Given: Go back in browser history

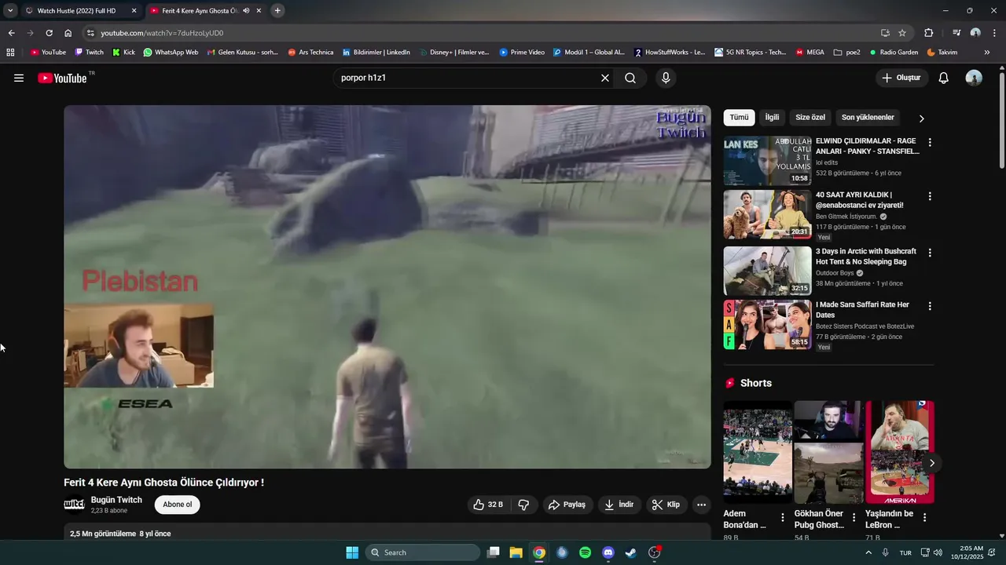Looking at the screenshot, I should pos(11,33).
